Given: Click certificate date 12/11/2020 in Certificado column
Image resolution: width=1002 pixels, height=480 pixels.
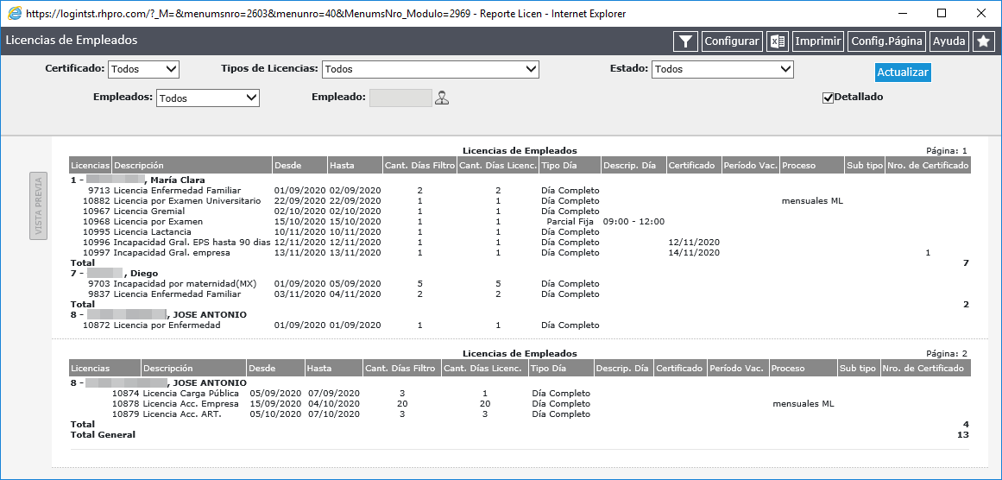Looking at the screenshot, I should pyautogui.click(x=695, y=243).
